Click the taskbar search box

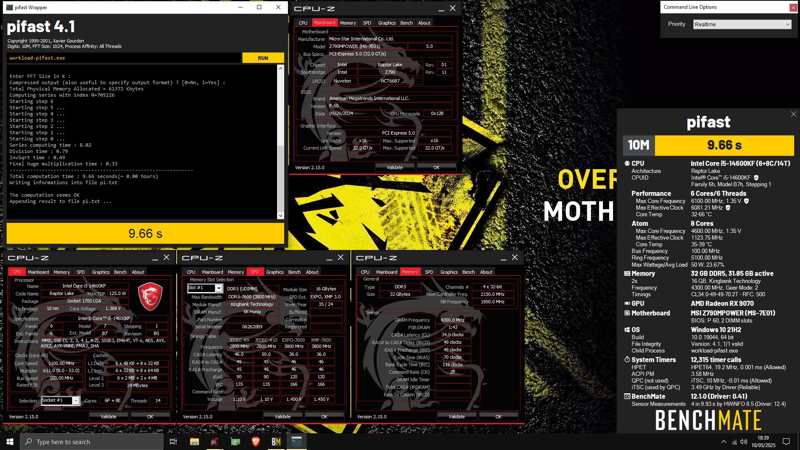coord(92,442)
